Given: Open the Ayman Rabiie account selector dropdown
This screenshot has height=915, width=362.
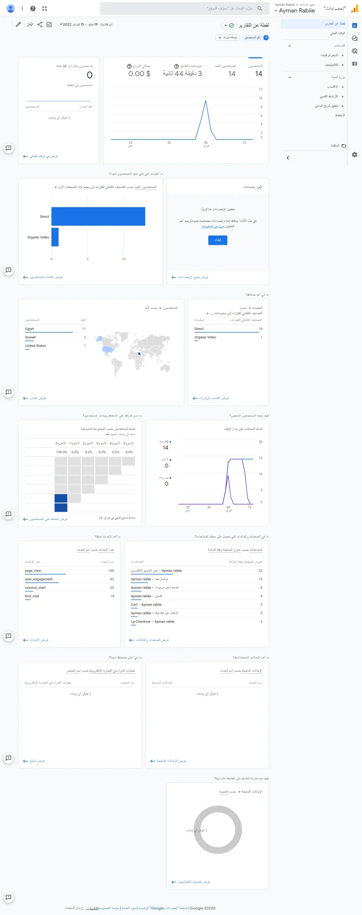Looking at the screenshot, I should (295, 11).
